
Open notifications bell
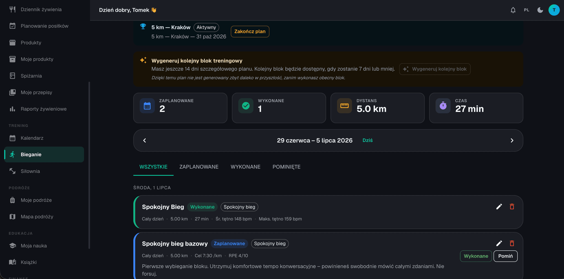(x=513, y=10)
